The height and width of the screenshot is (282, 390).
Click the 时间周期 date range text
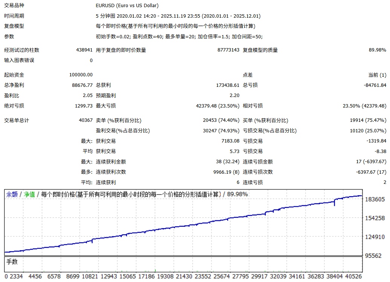[x=178, y=16]
